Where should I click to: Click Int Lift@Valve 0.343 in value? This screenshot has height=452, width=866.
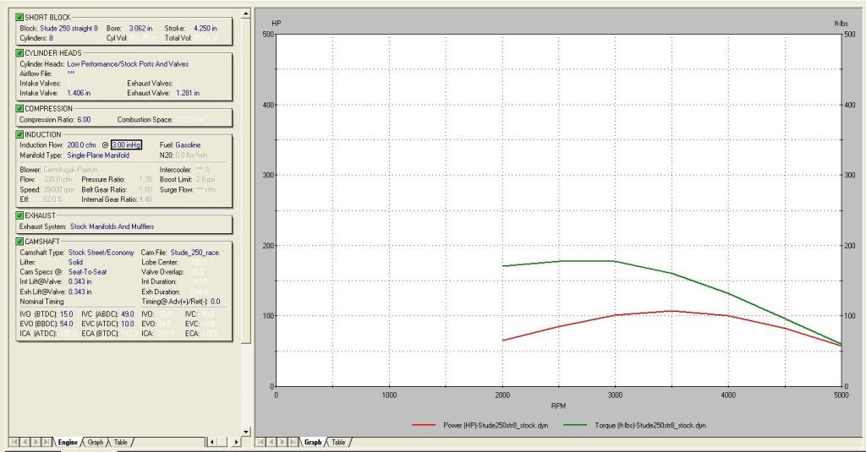(x=80, y=281)
